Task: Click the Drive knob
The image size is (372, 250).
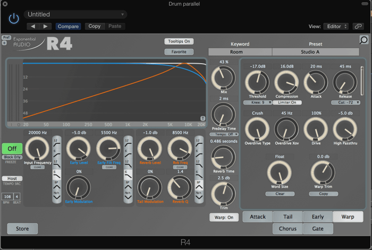Action: 316,129
